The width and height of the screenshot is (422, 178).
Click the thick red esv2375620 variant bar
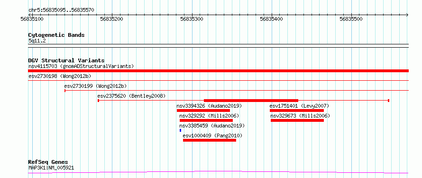(251, 101)
